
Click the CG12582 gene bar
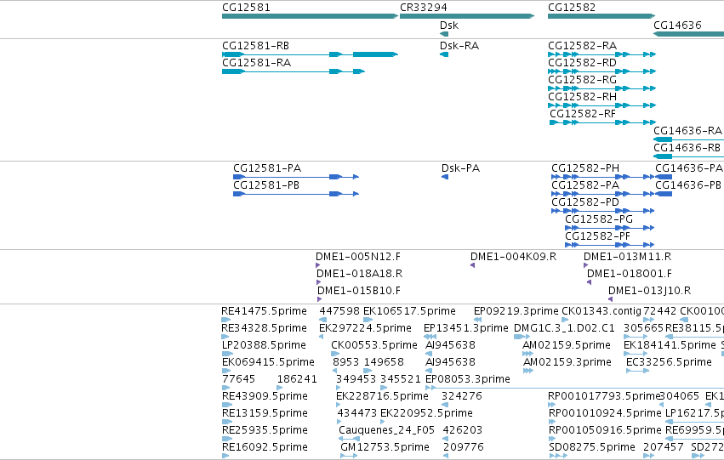(x=601, y=16)
